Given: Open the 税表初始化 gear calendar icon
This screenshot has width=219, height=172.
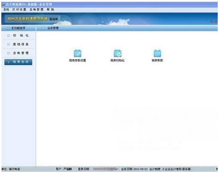Looking at the screenshot, I should click(x=117, y=53).
